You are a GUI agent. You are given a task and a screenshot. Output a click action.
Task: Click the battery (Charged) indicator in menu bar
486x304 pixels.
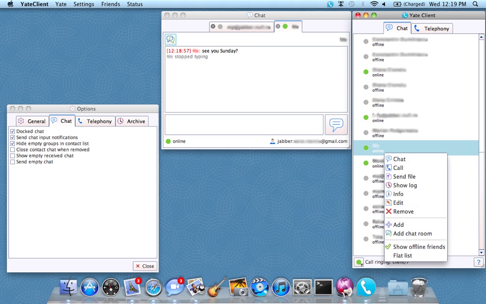tap(409, 4)
